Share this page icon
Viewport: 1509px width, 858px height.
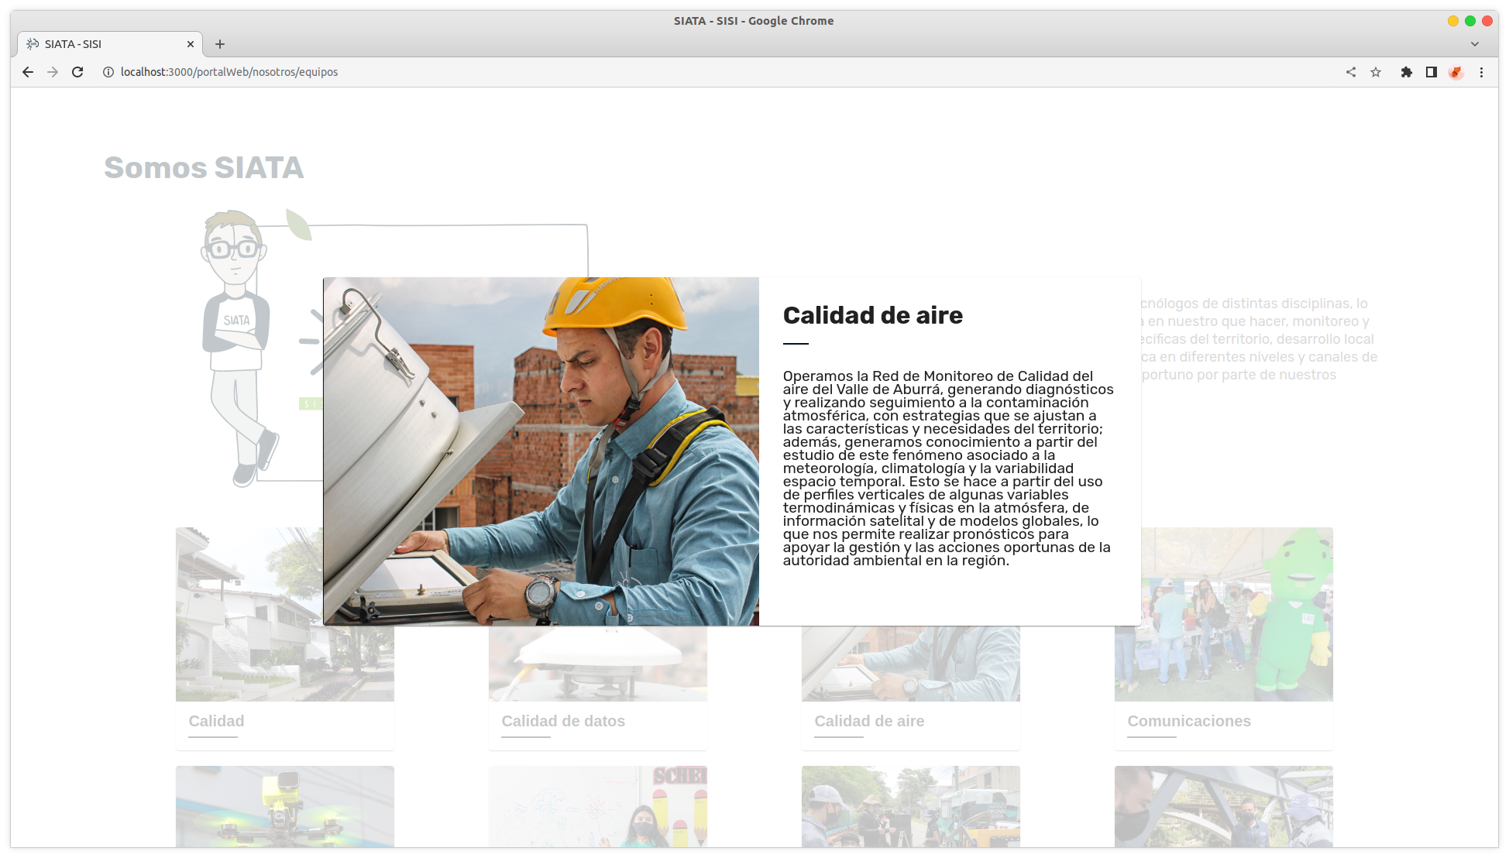point(1351,72)
